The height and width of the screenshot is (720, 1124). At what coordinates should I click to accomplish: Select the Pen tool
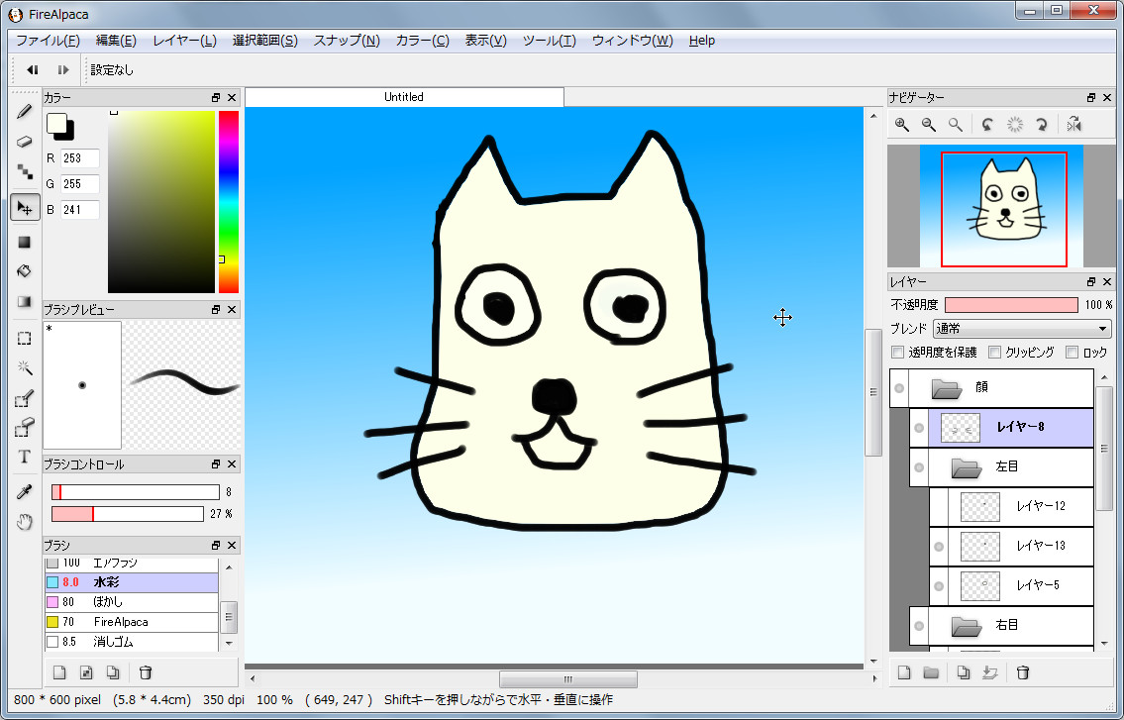click(25, 110)
